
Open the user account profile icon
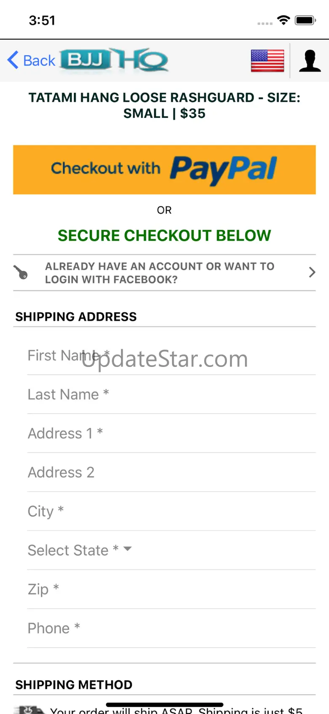tap(310, 61)
